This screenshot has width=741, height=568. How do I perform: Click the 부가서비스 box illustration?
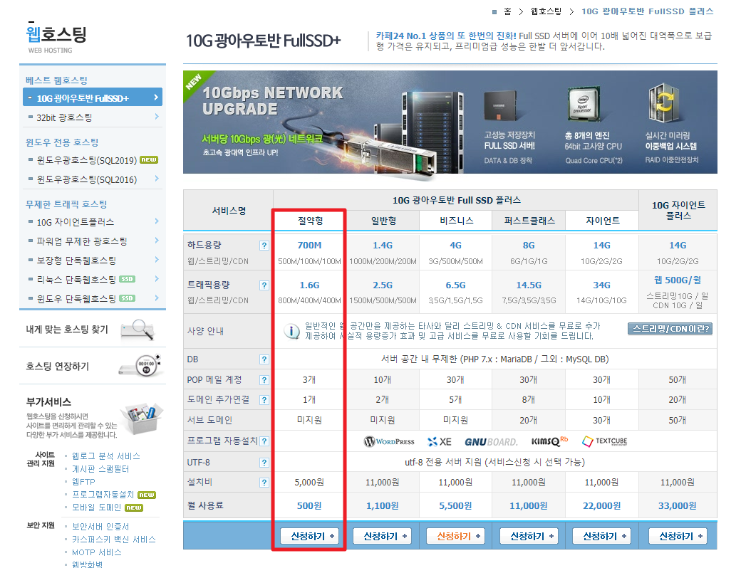(141, 418)
